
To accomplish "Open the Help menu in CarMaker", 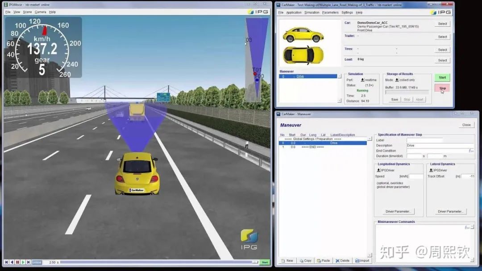I will pos(359,12).
